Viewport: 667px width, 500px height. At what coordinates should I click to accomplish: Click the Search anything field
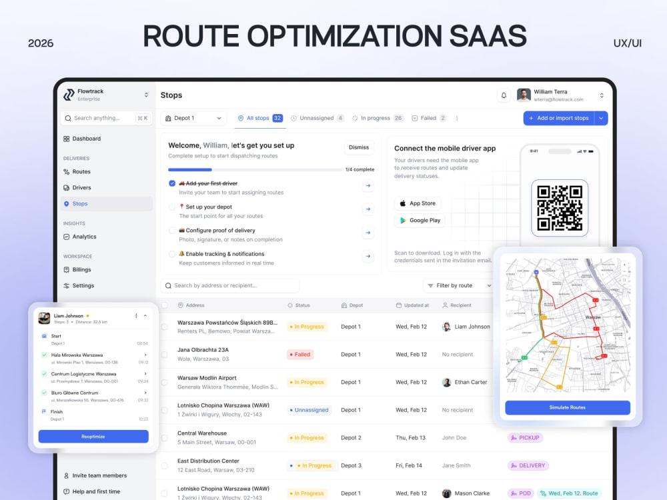click(106, 118)
